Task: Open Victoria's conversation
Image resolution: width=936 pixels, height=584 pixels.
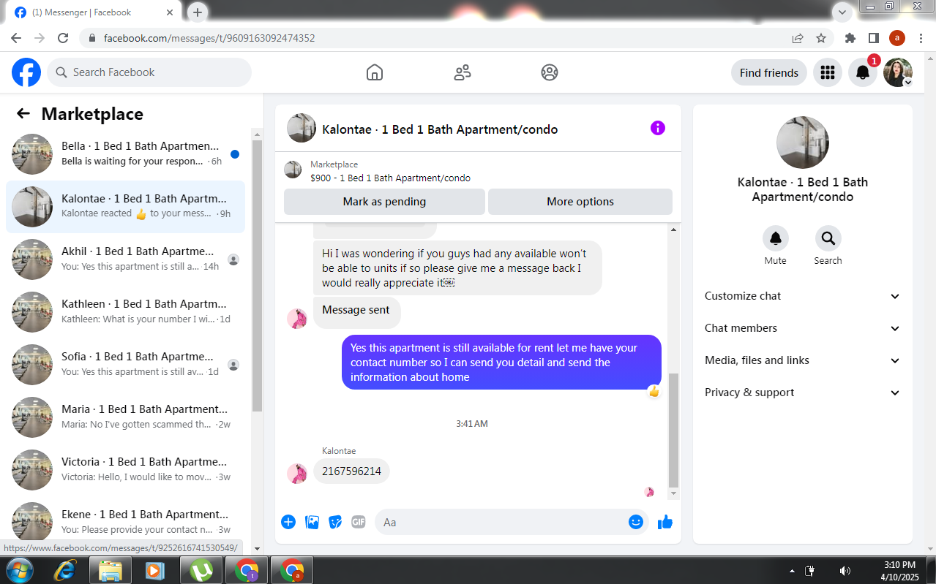Action: coord(125,470)
